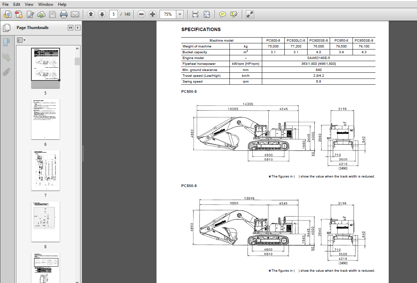Open the Links side panel icon

6,57
